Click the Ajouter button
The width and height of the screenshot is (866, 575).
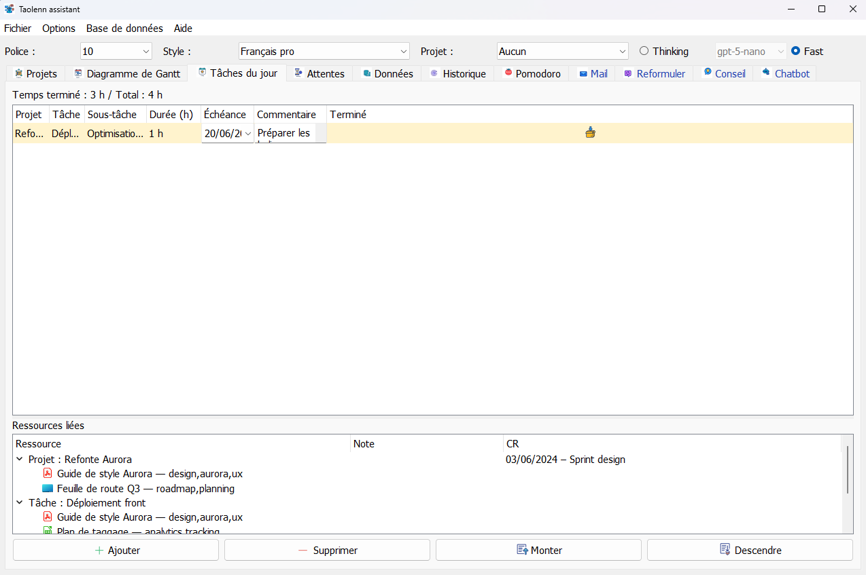116,550
